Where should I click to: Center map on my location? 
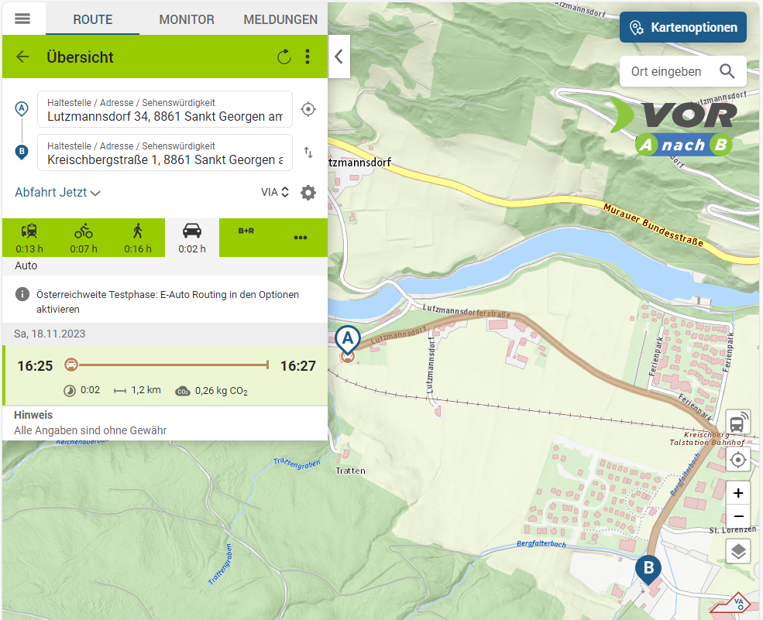738,461
